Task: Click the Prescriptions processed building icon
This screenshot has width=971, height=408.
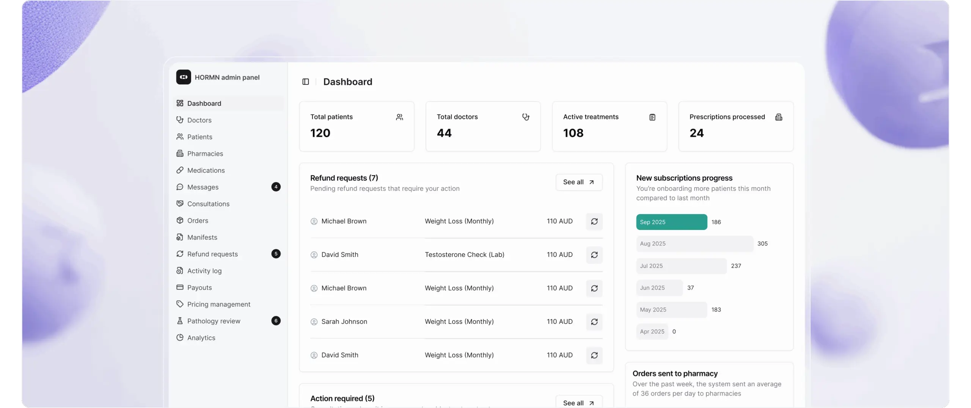Action: [x=778, y=117]
